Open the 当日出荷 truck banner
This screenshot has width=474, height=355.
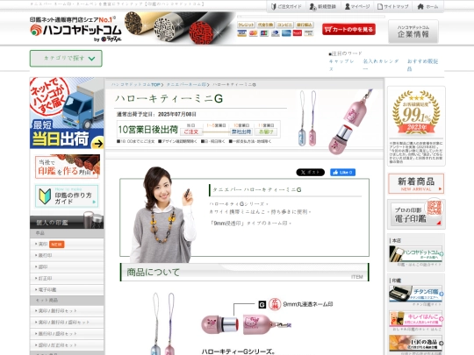click(67, 113)
